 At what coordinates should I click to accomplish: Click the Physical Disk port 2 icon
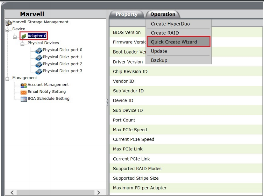(39, 64)
